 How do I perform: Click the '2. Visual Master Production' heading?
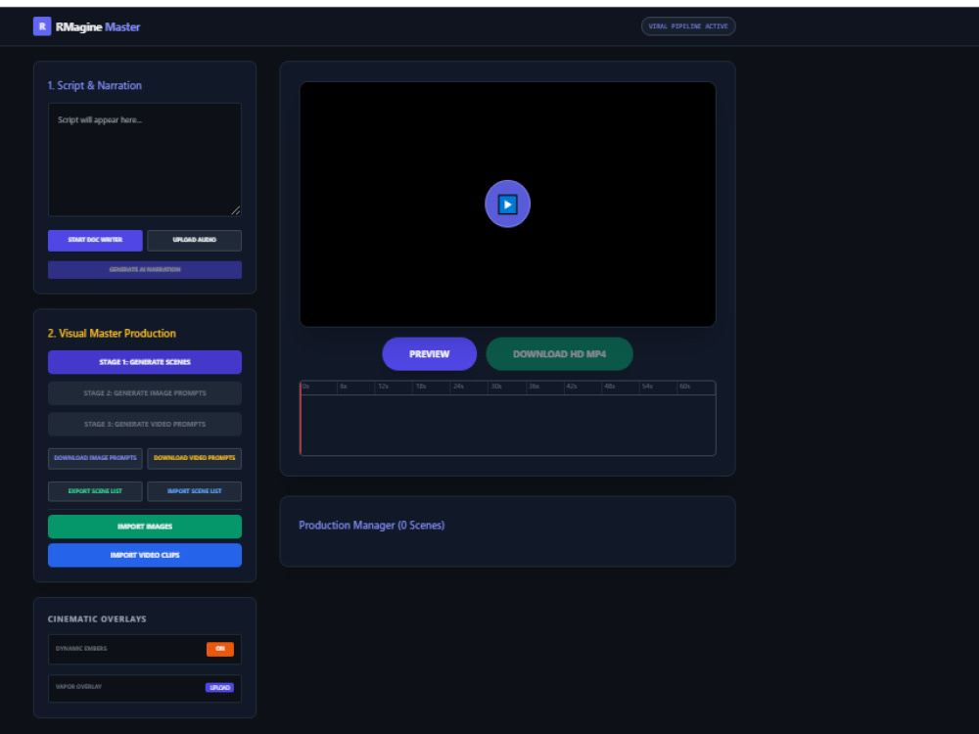(112, 334)
